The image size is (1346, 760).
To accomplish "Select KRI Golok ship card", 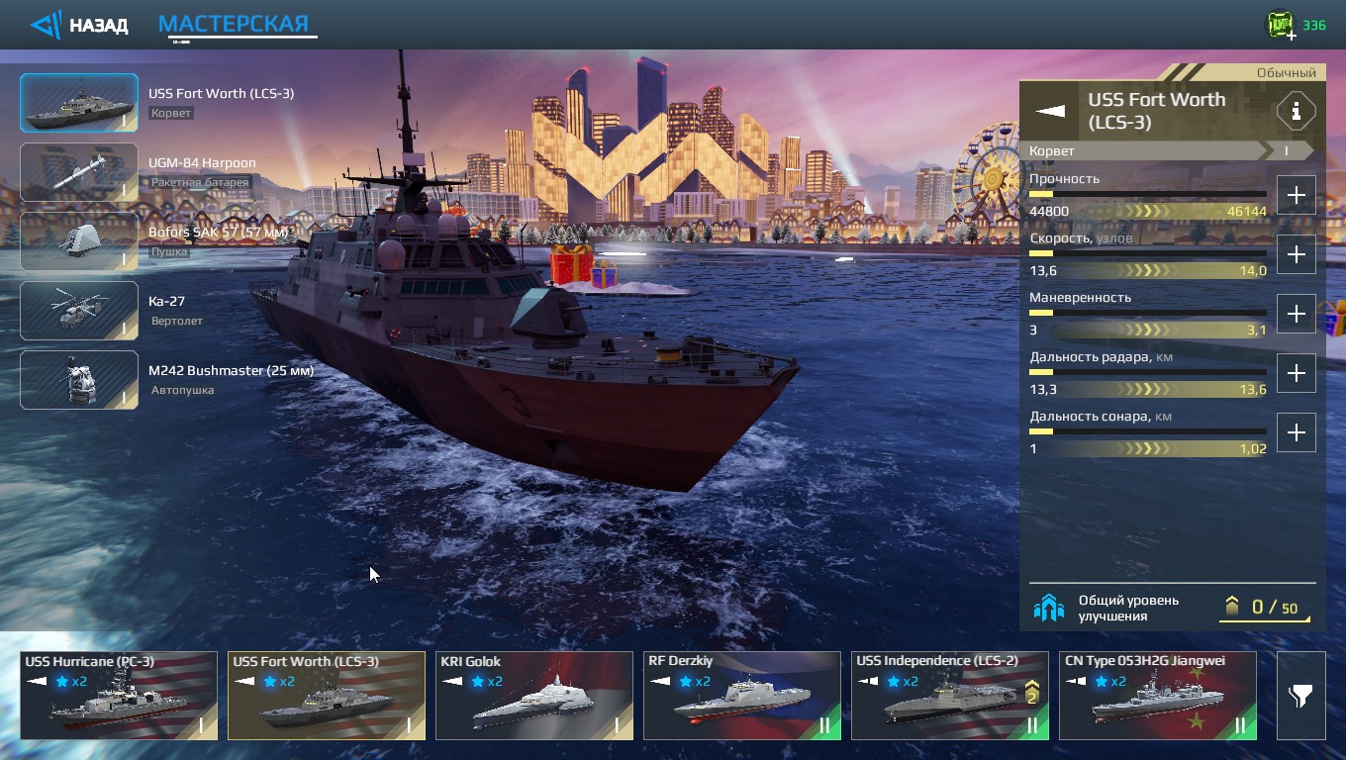I will pyautogui.click(x=534, y=696).
